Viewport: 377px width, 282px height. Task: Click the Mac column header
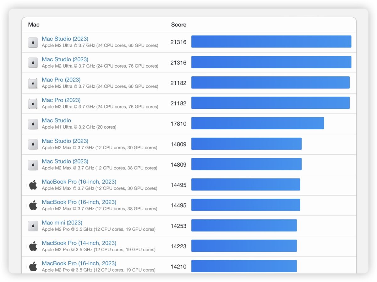pos(34,25)
